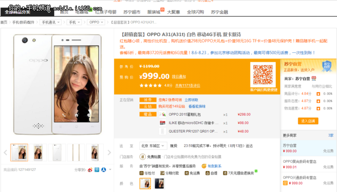Go to 全球闪购 nav tab
This screenshot has height=192, width=337.
pos(195,12)
